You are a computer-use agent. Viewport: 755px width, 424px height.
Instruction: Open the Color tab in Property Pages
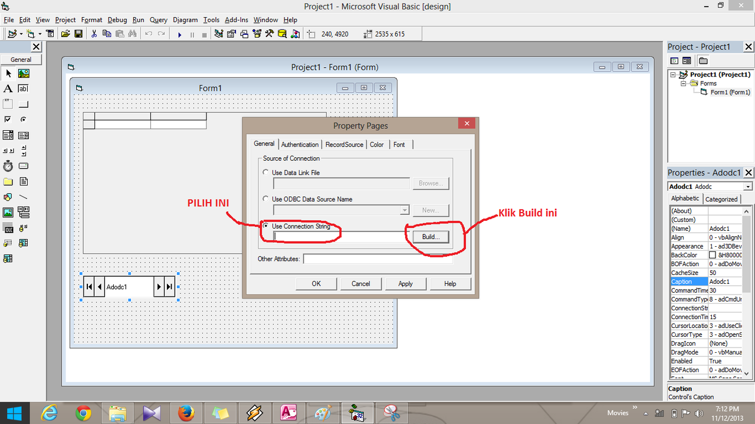coord(377,145)
